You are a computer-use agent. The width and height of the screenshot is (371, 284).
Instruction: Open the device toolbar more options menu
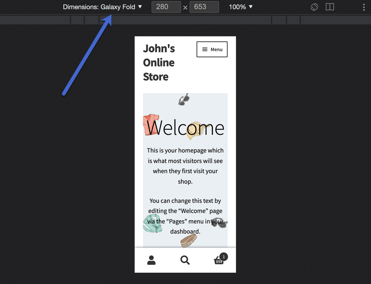point(364,7)
